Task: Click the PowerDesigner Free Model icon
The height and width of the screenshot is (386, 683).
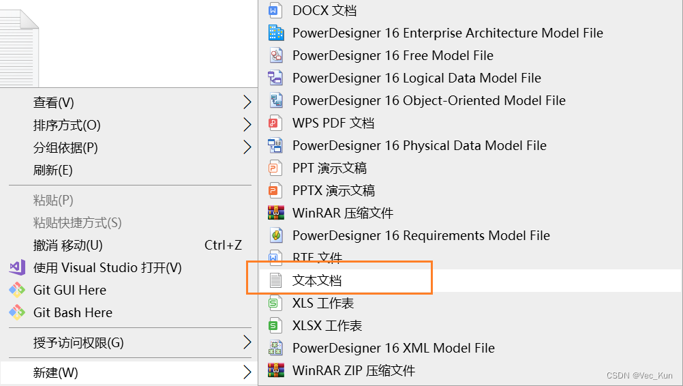Action: [x=276, y=55]
